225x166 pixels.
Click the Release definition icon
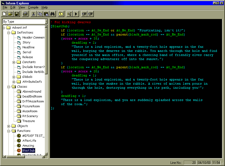coord(19,57)
